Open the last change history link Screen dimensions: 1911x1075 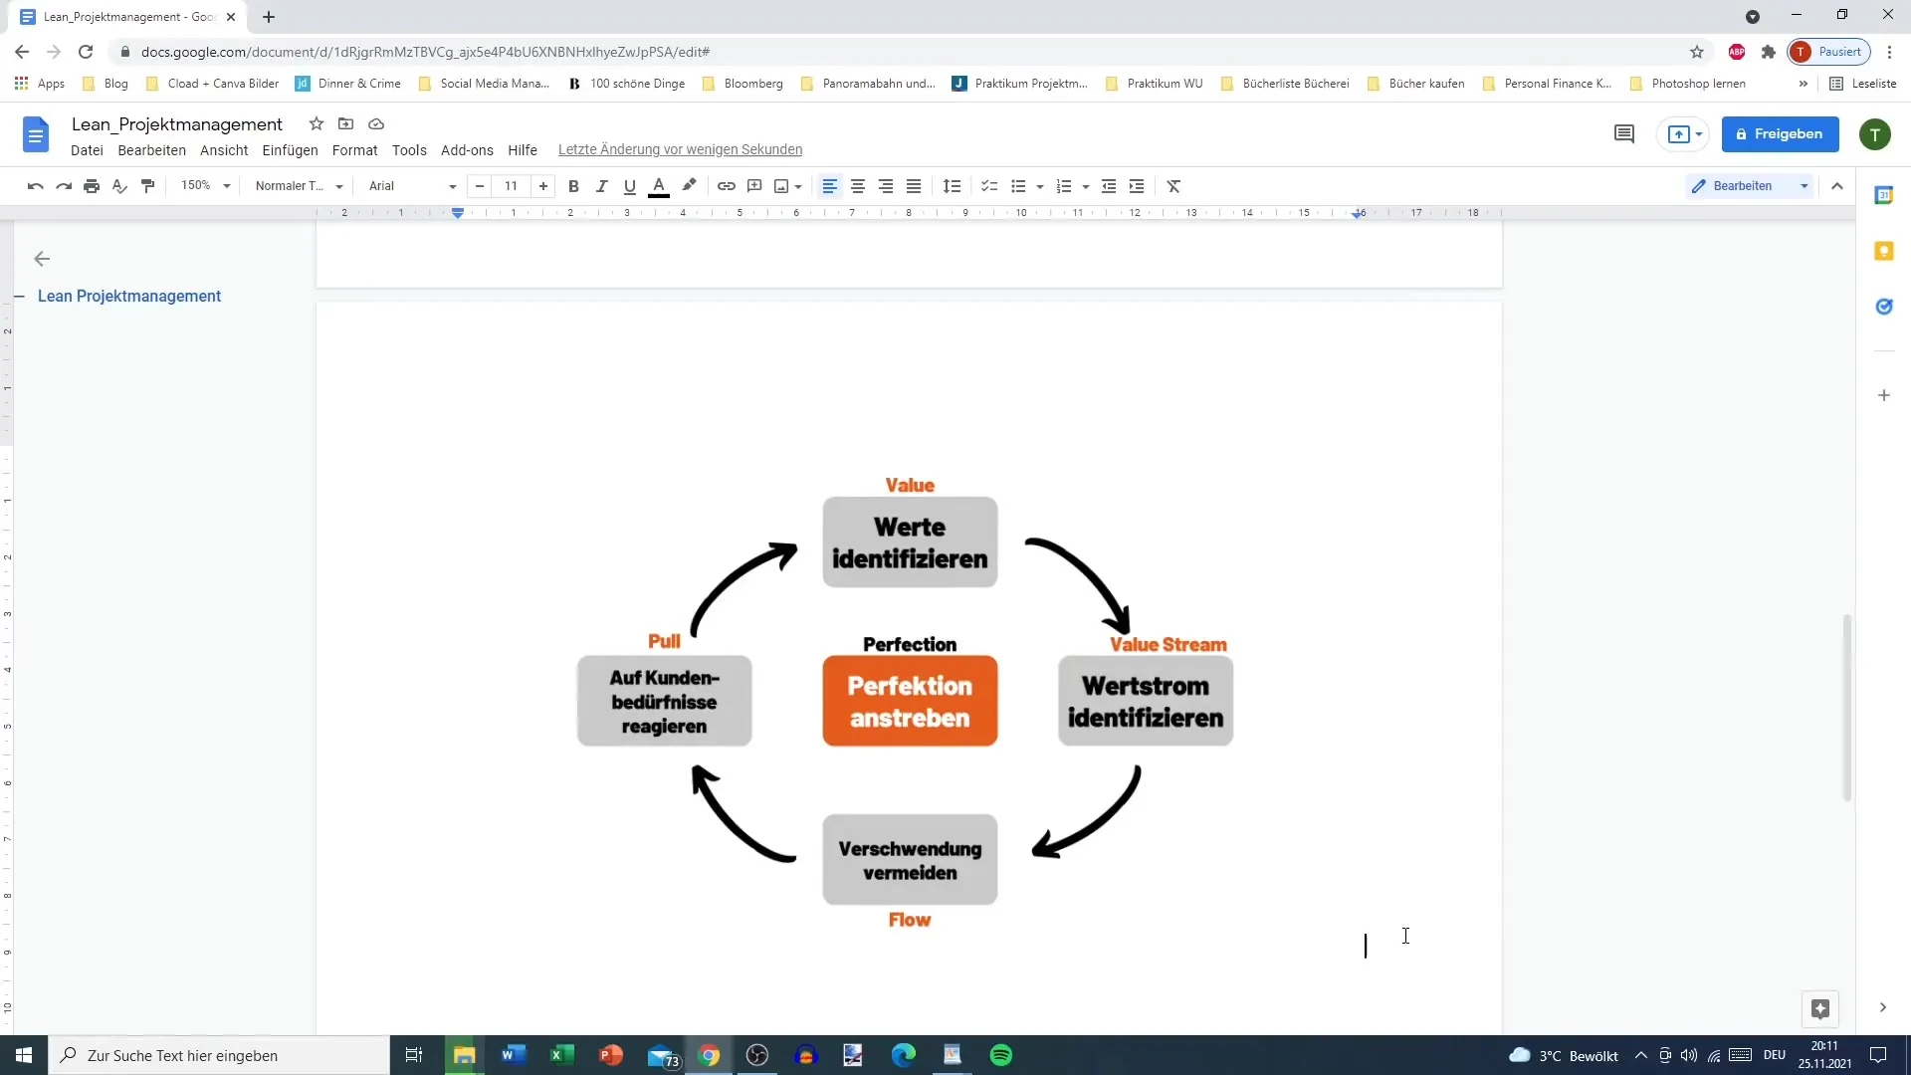click(x=680, y=150)
